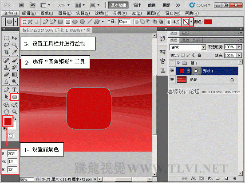Switch to 通道 tab

pyautogui.click(x=185, y=41)
